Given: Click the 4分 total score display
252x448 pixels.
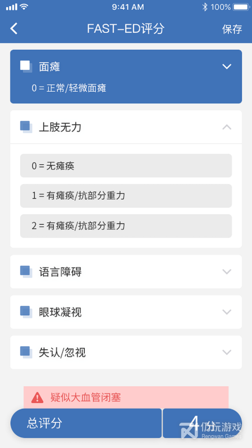Looking at the screenshot, I should coord(202,423).
